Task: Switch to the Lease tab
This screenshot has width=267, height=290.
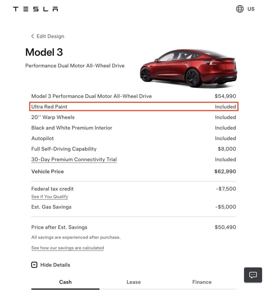Action: (x=134, y=282)
